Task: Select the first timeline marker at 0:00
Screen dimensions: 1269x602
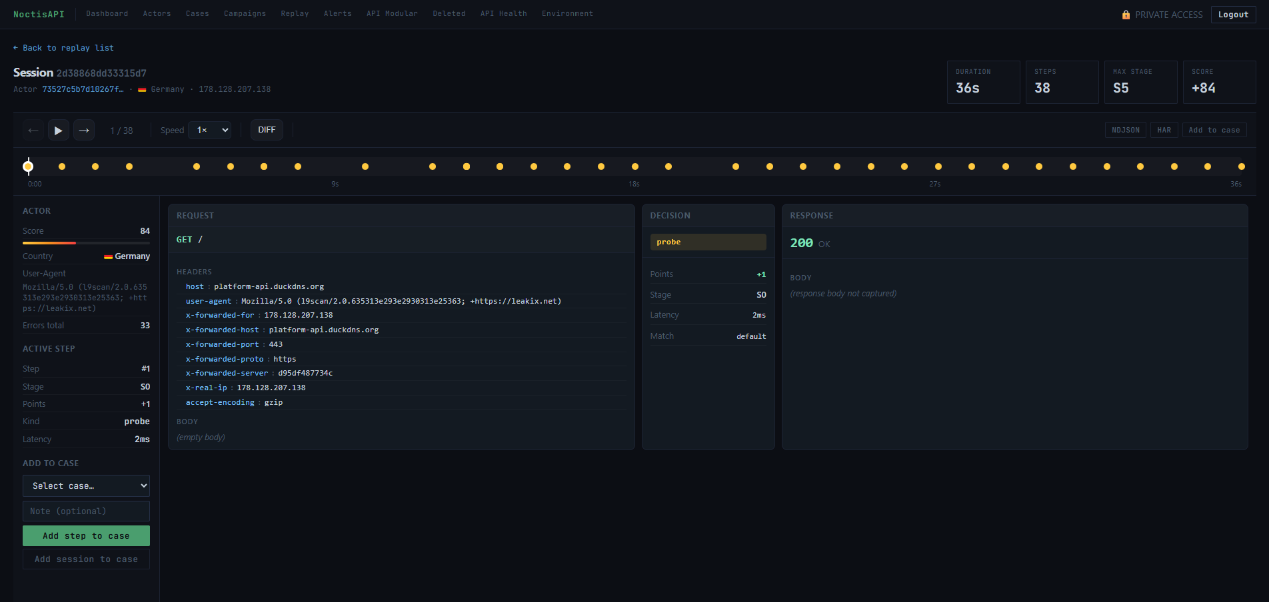Action: click(x=28, y=166)
